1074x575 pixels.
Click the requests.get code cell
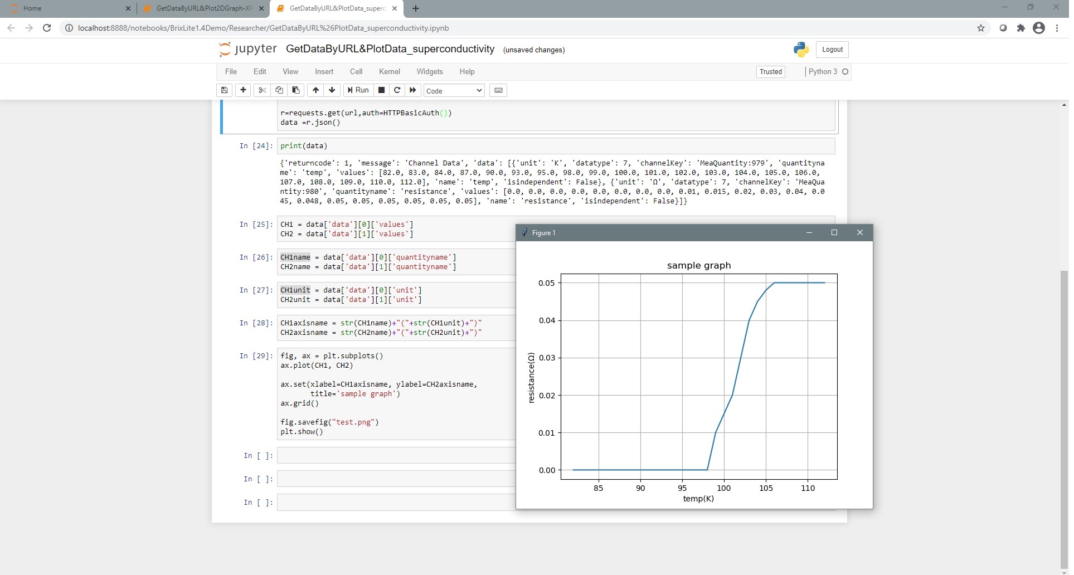[556, 117]
